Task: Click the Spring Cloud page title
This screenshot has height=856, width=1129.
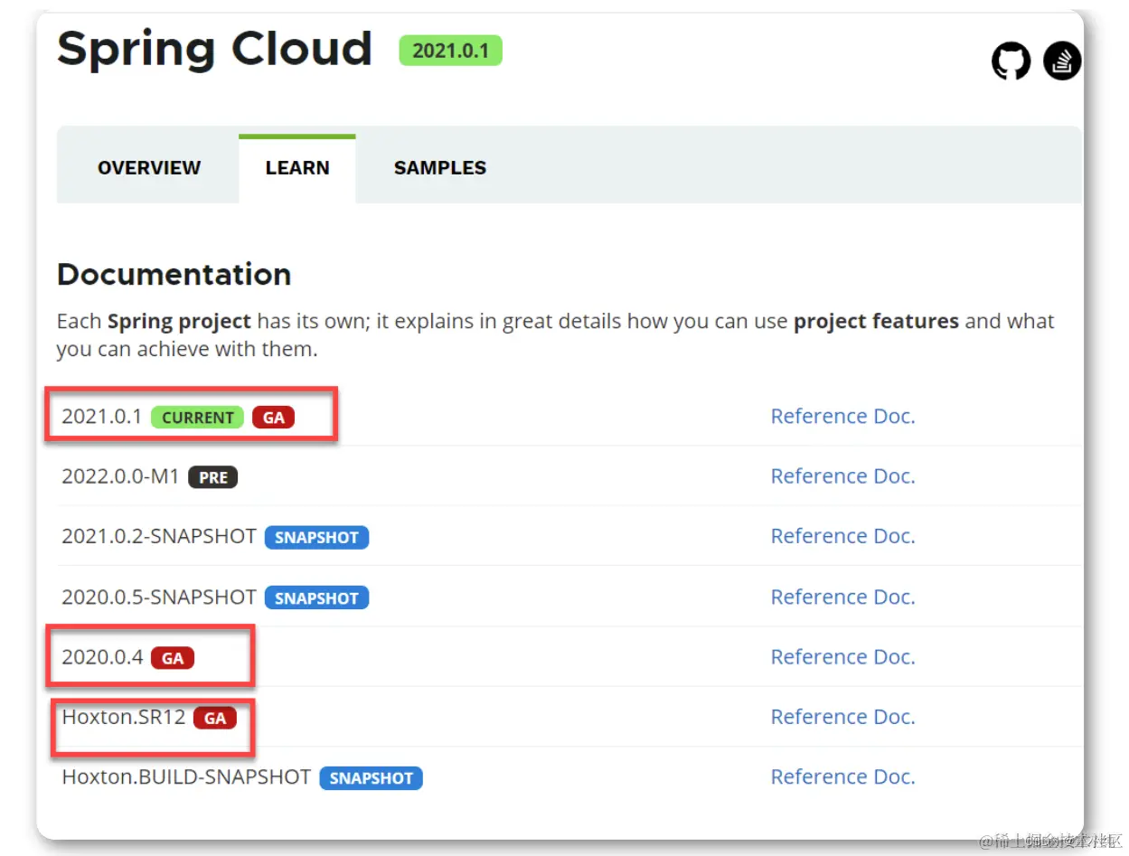Action: (x=215, y=50)
